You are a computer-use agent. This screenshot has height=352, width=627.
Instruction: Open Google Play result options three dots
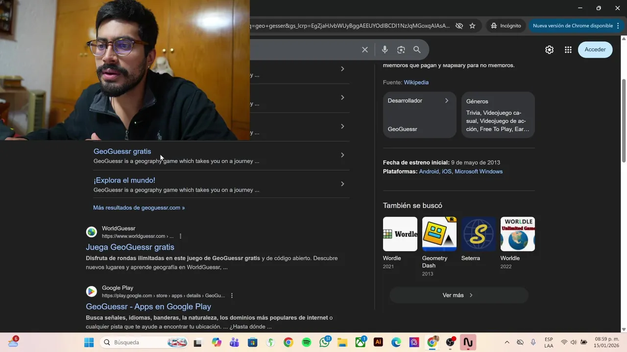(x=232, y=296)
